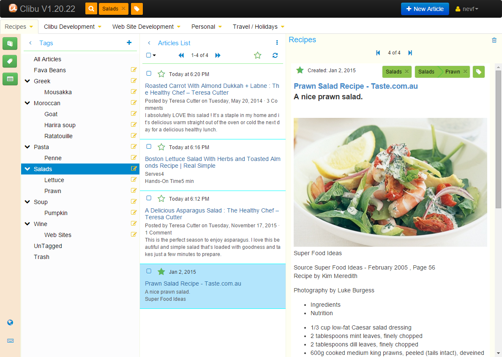Open the Travel / Holidays tab
The height and width of the screenshot is (357, 502).
click(258, 27)
